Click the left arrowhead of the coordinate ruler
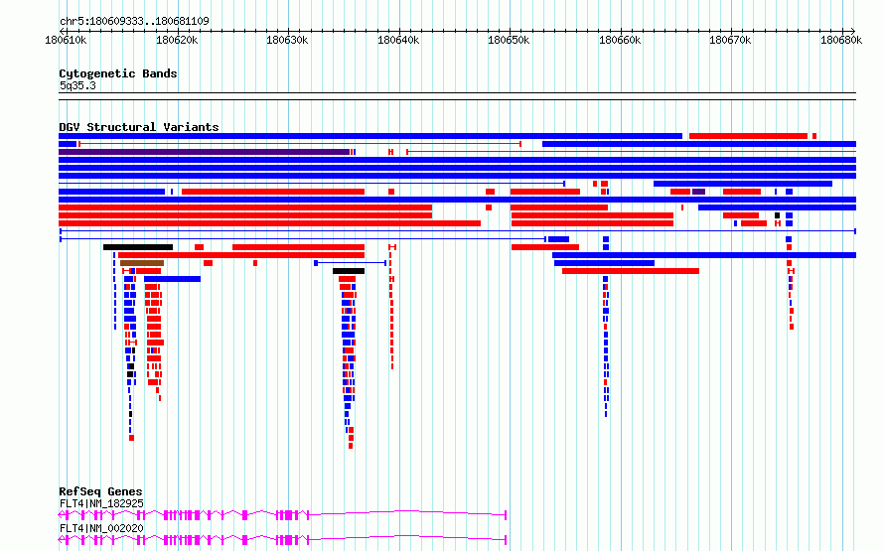Viewport: 884px width, 551px height. click(x=62, y=31)
